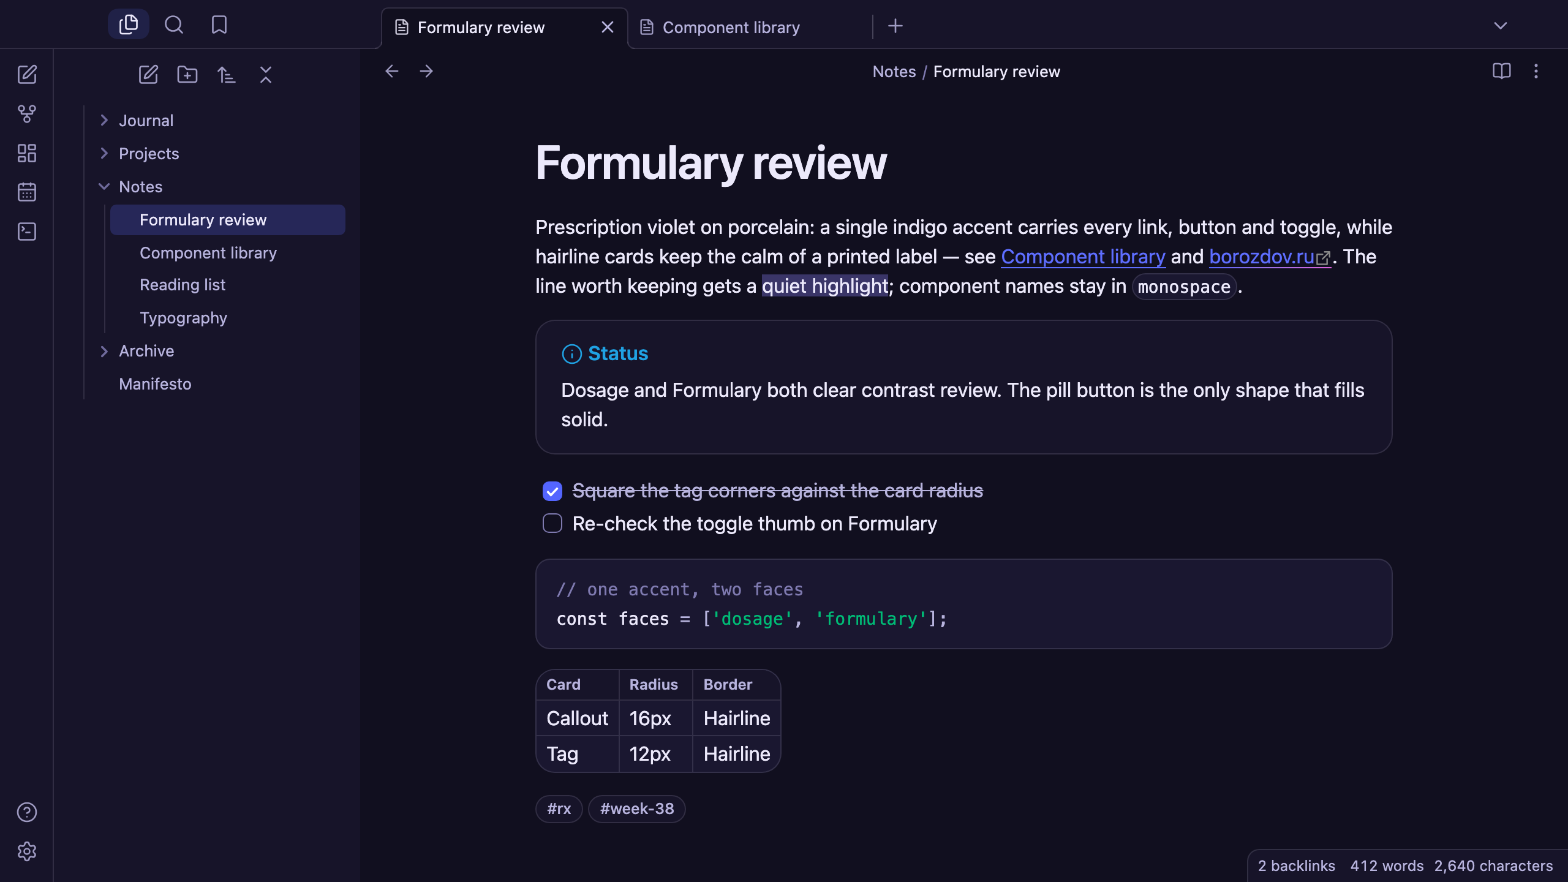Collapse the Notes folder
The image size is (1568, 882).
(x=104, y=187)
